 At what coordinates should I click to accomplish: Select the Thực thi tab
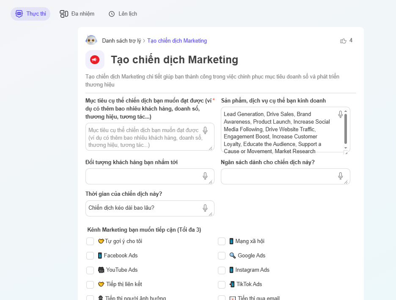tap(30, 14)
